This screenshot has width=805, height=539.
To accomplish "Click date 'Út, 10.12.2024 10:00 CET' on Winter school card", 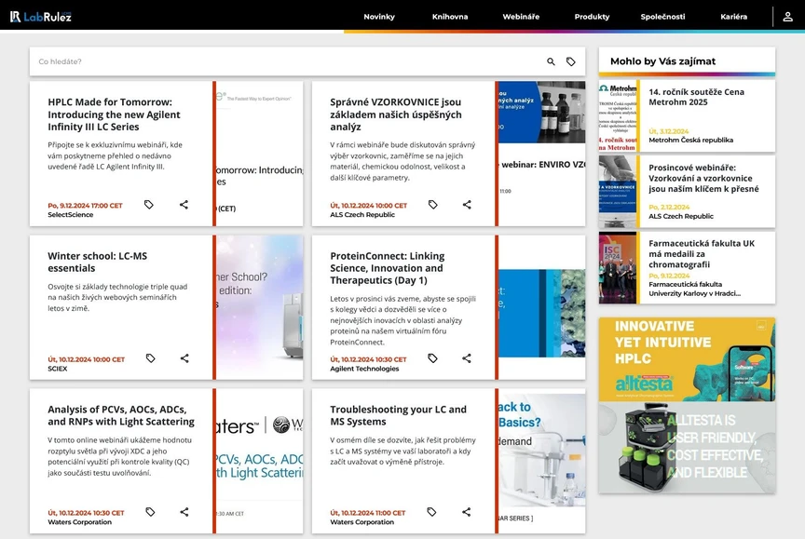I will click(x=87, y=359).
